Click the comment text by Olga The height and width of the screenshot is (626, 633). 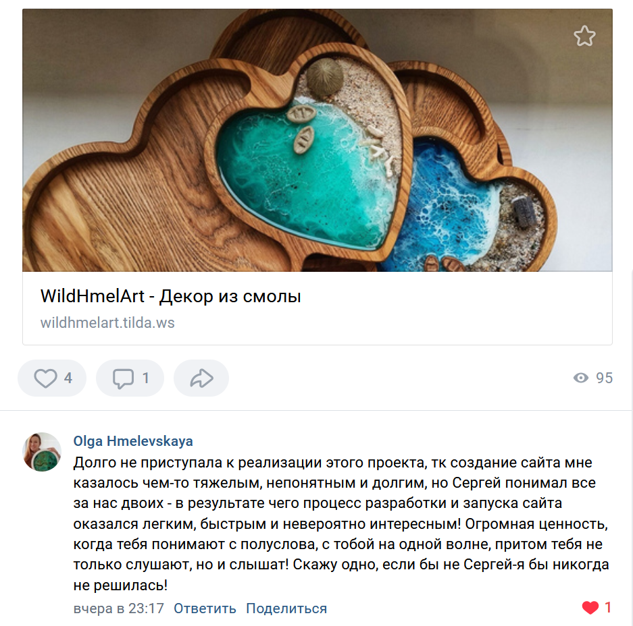pos(340,523)
